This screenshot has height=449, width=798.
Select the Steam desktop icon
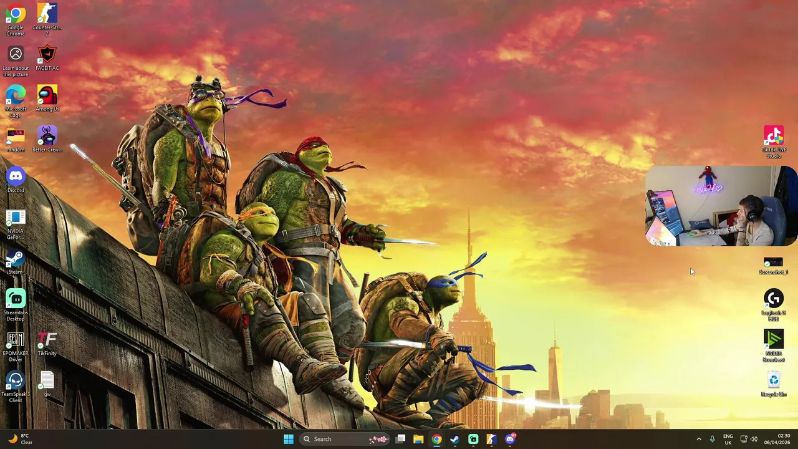pyautogui.click(x=16, y=262)
